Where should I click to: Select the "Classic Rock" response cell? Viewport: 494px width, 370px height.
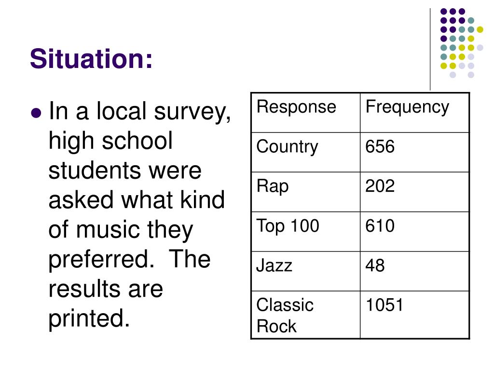point(285,315)
